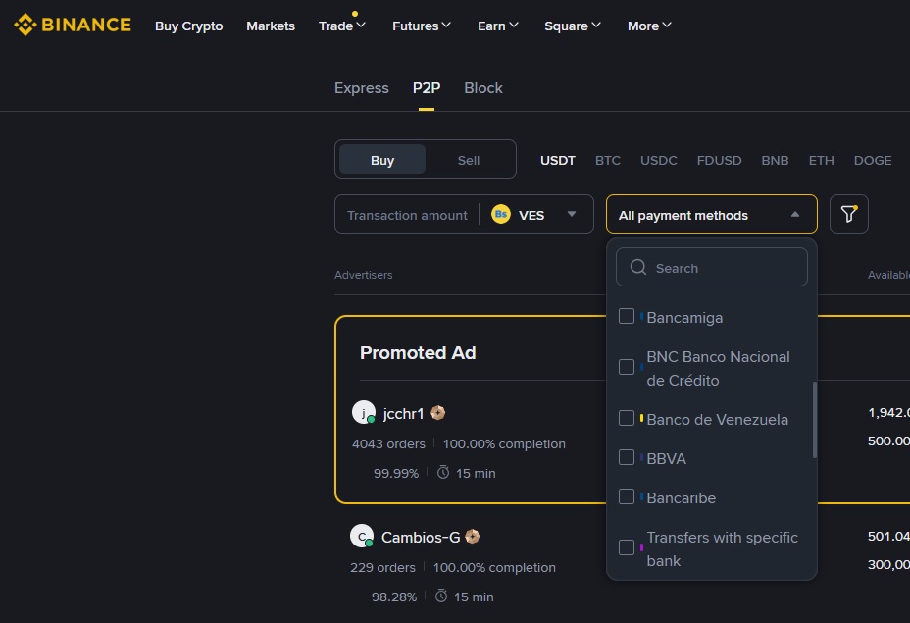The height and width of the screenshot is (623, 910).
Task: Click the Bs currency coin icon
Action: [501, 213]
